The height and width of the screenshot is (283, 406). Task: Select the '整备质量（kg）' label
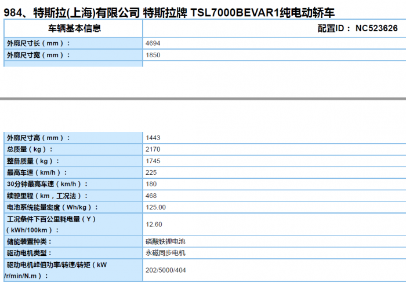click(33, 161)
